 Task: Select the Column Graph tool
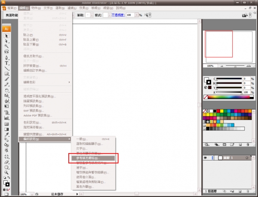[6, 118]
